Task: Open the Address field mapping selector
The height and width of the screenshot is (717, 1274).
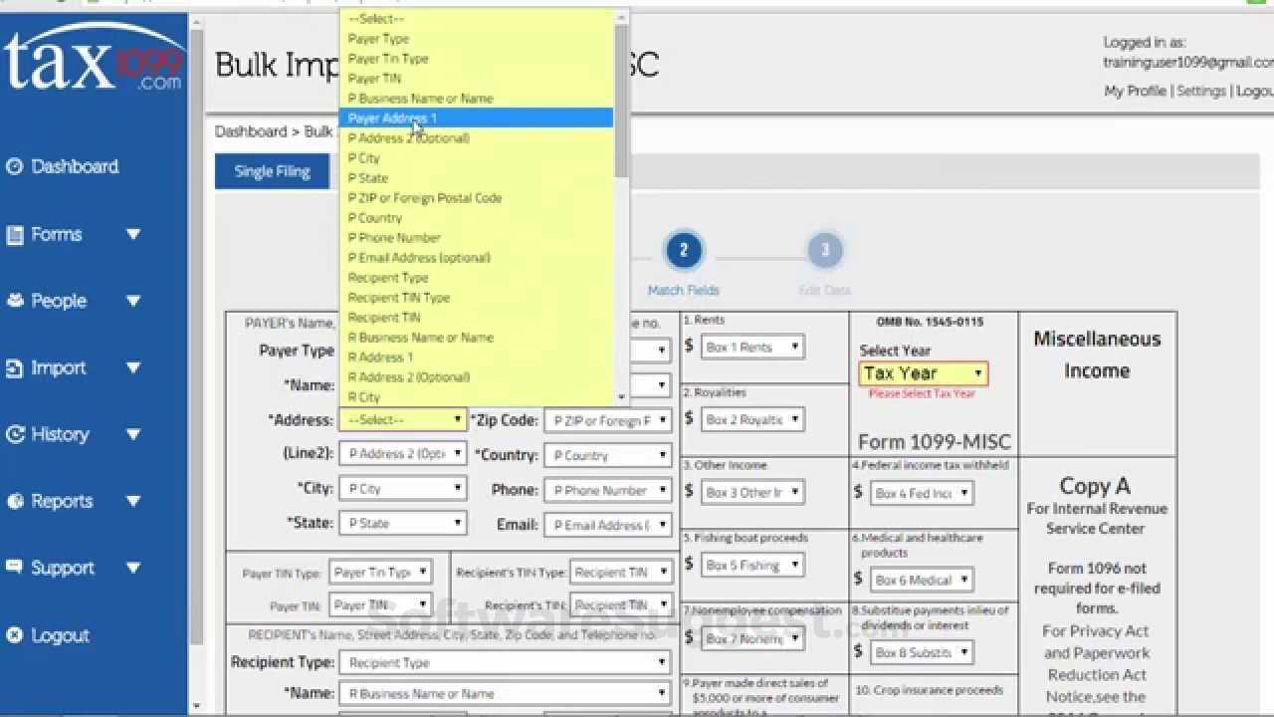Action: 401,419
